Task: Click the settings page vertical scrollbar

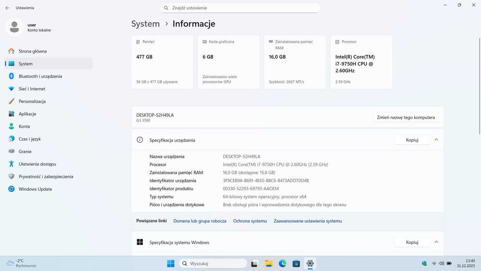Action: [x=479, y=86]
